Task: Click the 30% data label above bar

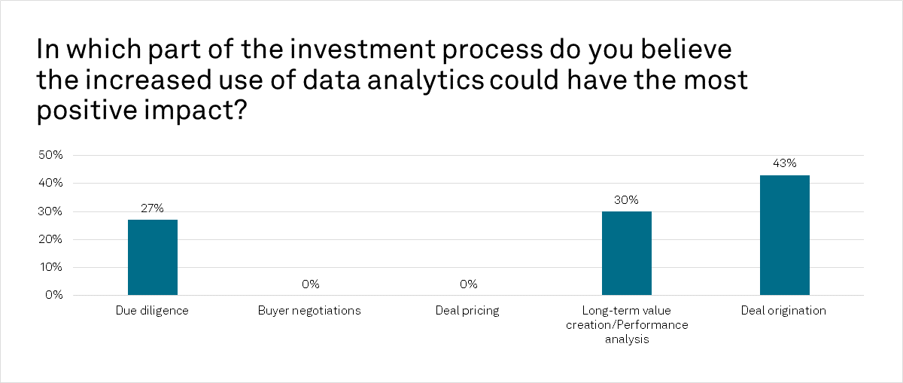Action: [x=627, y=199]
